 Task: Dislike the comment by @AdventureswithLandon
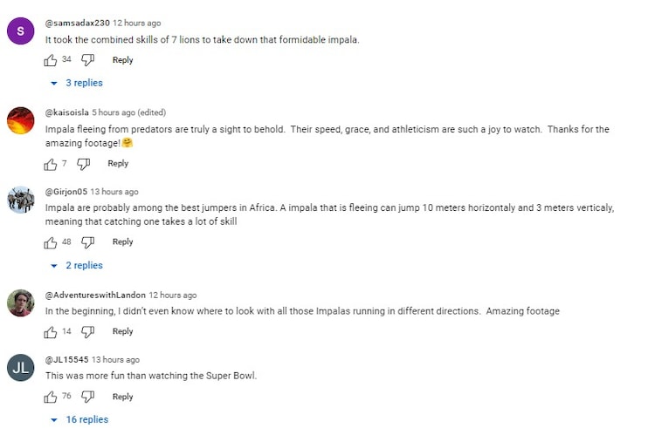[87, 331]
